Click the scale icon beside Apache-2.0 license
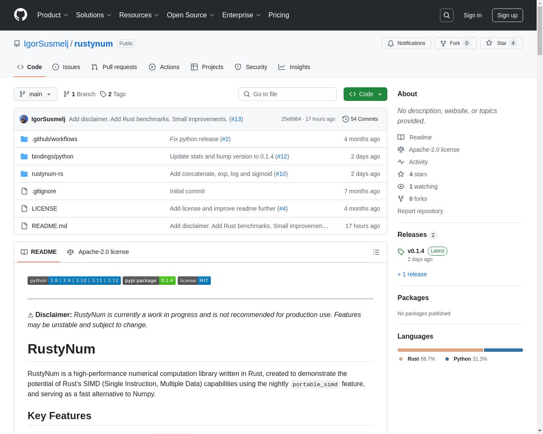 (x=401, y=150)
